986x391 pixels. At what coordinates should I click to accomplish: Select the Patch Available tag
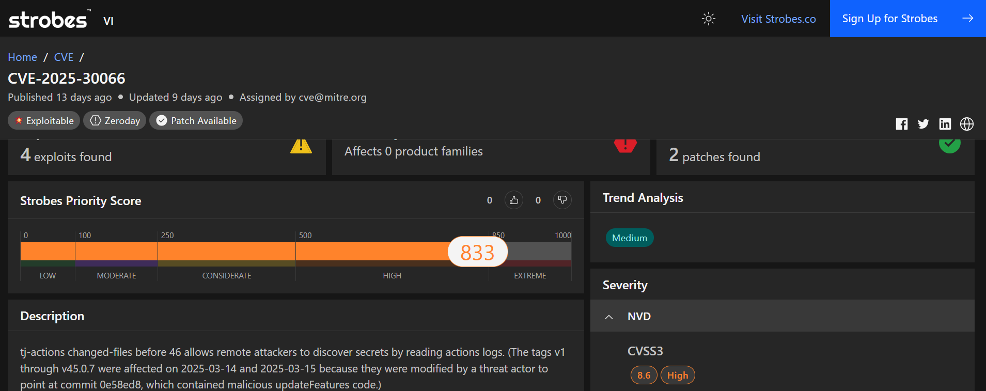click(x=196, y=120)
